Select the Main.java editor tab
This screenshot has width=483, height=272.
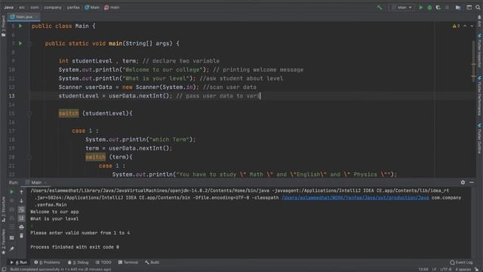tap(24, 17)
